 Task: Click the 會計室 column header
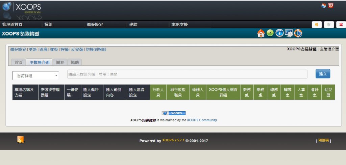[315, 92]
